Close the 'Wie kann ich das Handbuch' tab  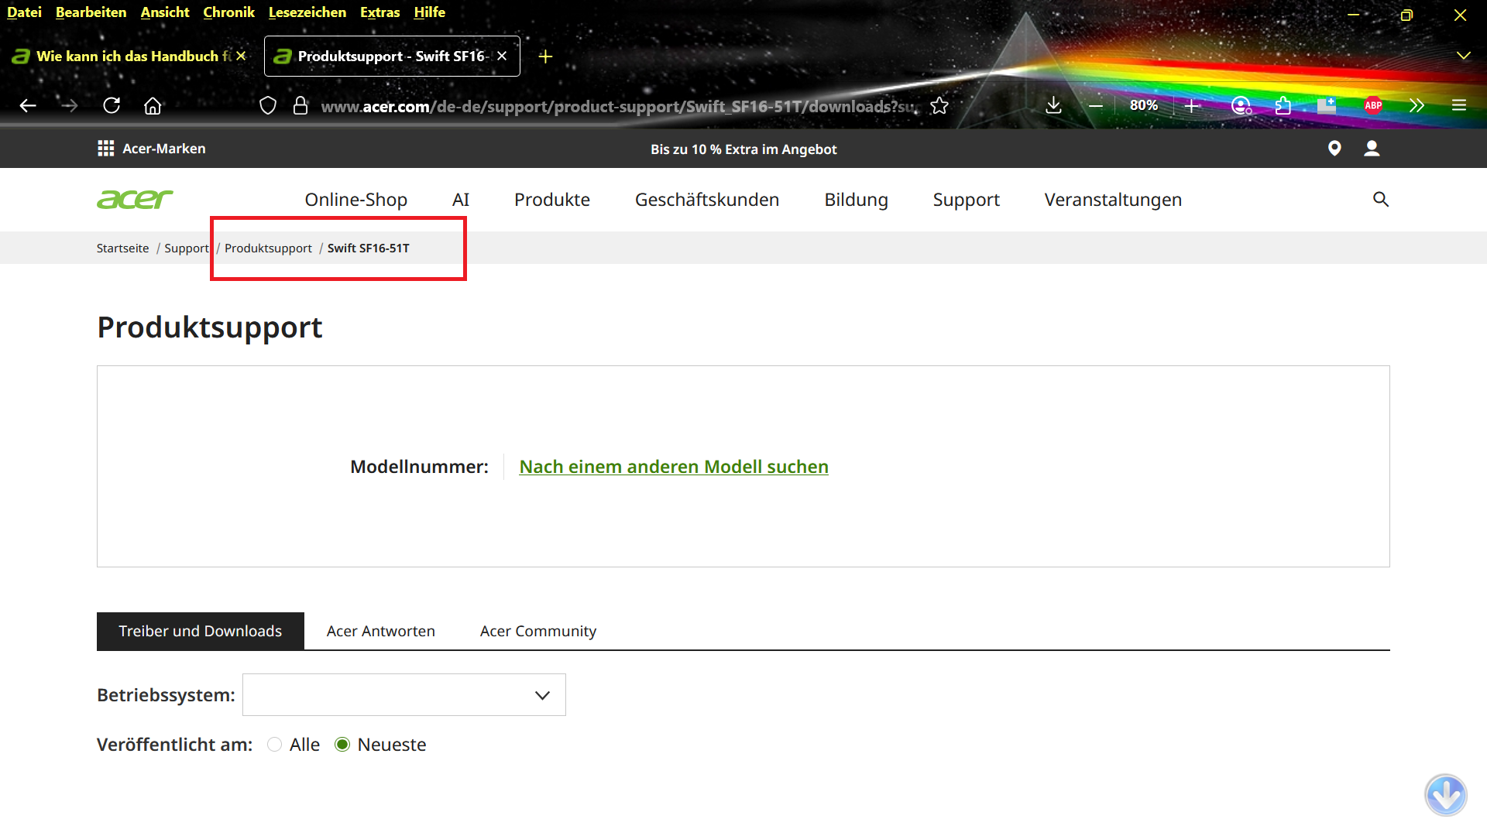pyautogui.click(x=241, y=56)
